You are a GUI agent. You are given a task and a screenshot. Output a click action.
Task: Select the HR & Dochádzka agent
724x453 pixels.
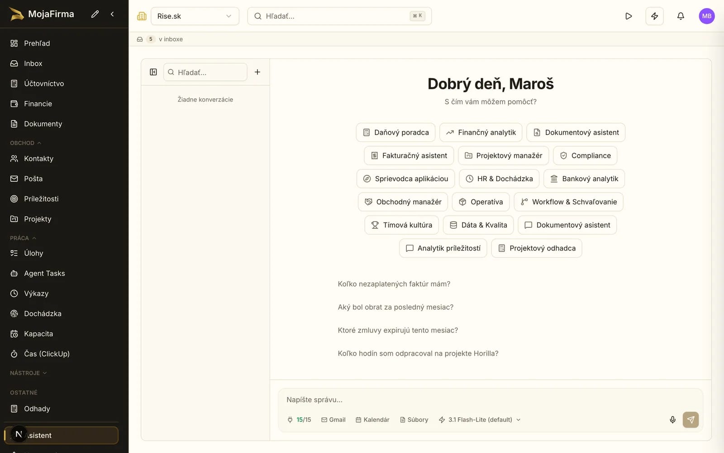pos(499,178)
